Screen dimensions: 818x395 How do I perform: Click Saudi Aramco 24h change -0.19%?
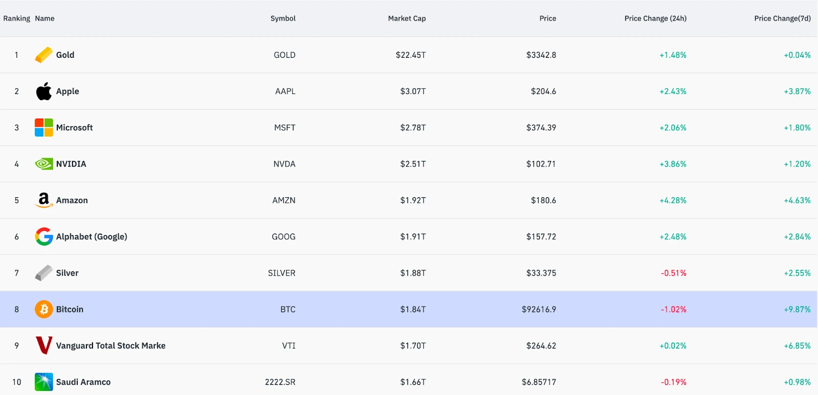pos(673,382)
